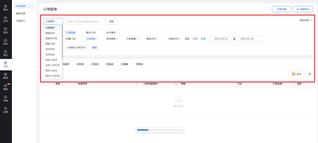This screenshot has width=318, height=143.
Task: Choose 收货人姓名 in the dropdown list
Action: tap(52, 60)
